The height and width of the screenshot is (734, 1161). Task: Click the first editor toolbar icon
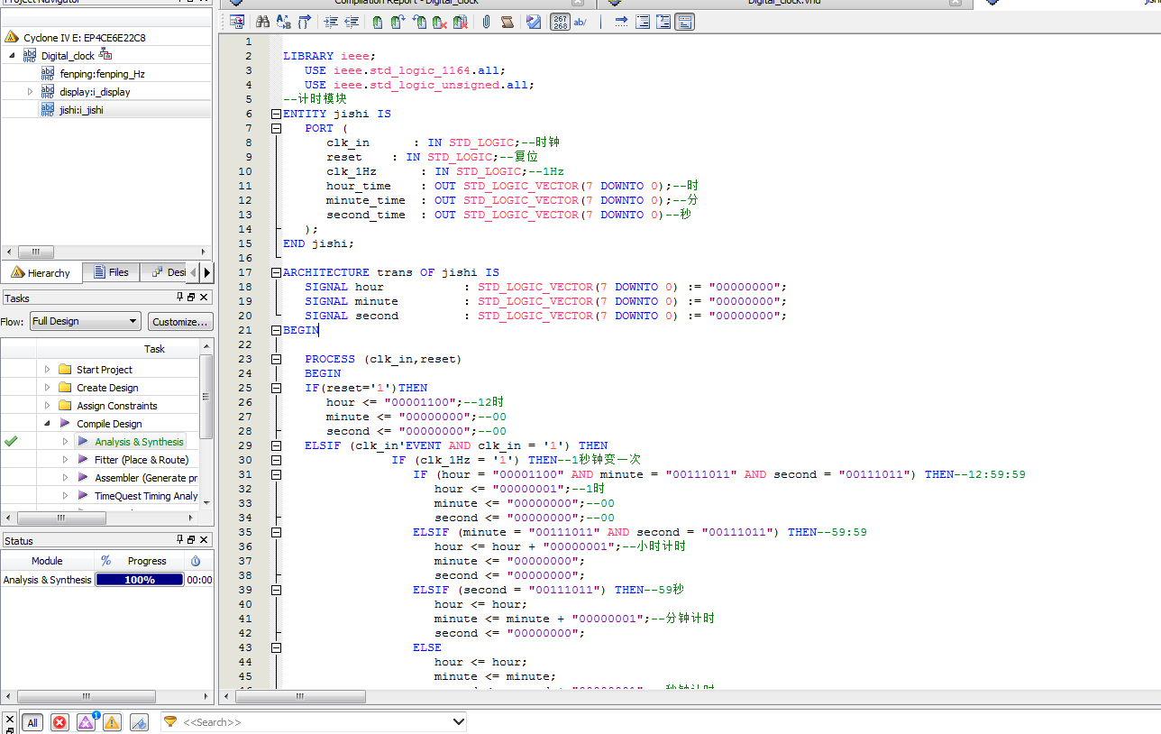point(237,22)
